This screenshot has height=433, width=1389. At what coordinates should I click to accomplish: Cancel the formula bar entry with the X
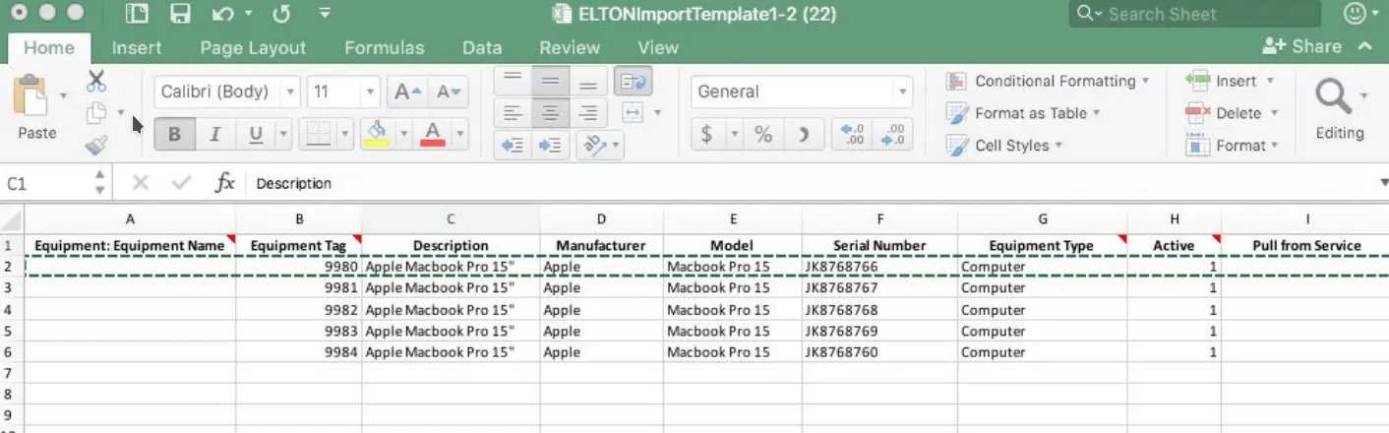(x=140, y=183)
